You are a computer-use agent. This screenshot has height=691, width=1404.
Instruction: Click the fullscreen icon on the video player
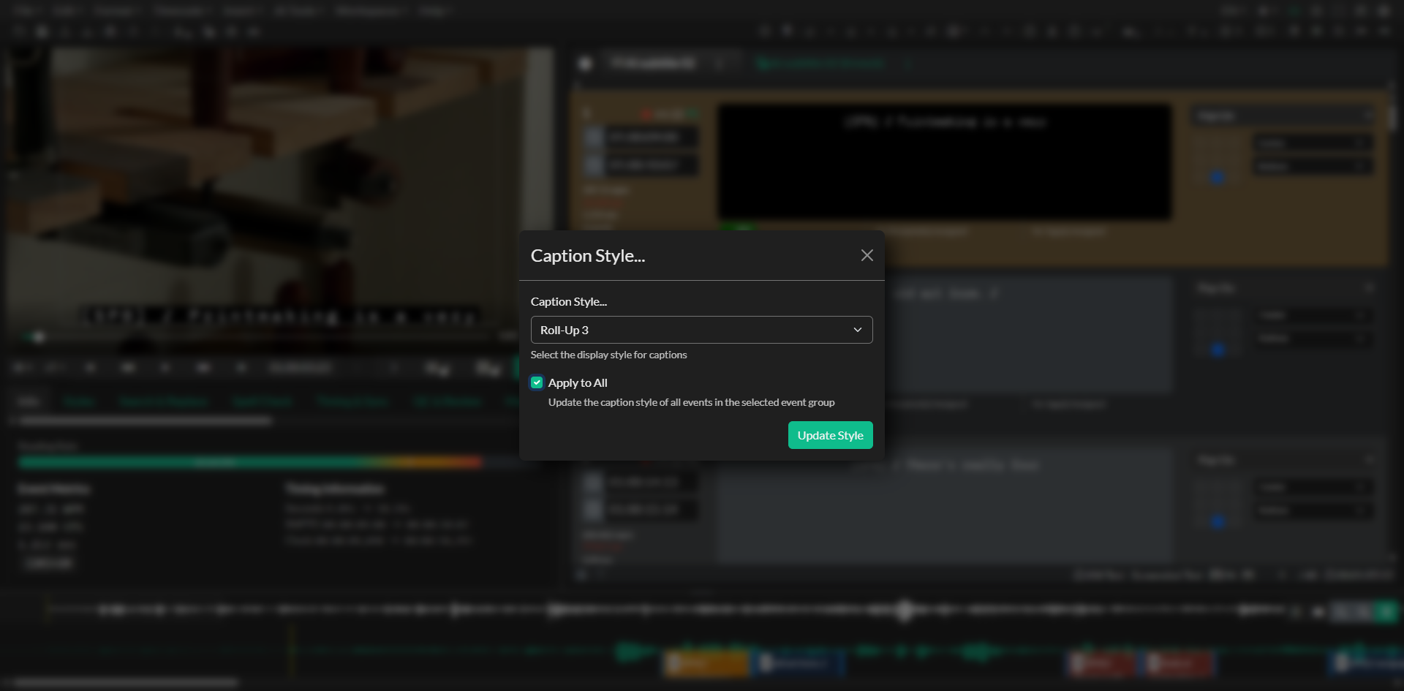[508, 336]
